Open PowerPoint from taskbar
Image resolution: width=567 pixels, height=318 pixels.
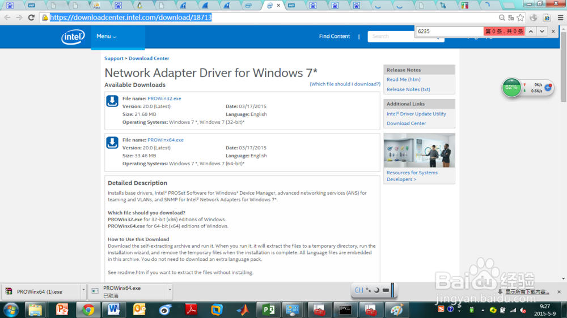tap(62, 310)
